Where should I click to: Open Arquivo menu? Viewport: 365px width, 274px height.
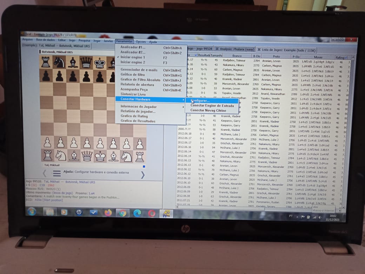point(27,40)
